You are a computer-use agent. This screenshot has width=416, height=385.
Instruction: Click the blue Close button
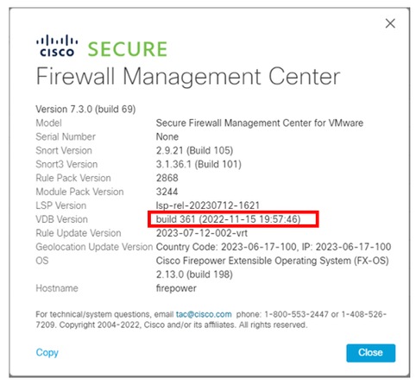point(370,352)
